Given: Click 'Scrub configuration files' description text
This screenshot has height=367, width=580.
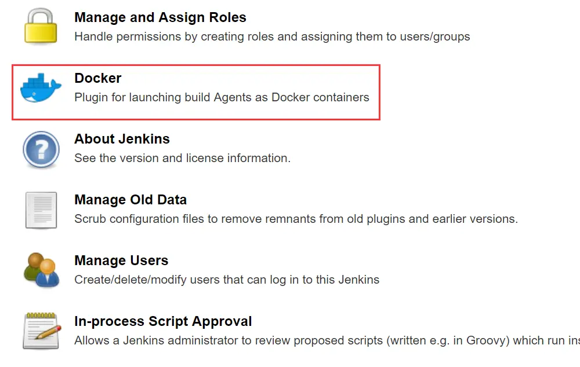Looking at the screenshot, I should point(296,219).
